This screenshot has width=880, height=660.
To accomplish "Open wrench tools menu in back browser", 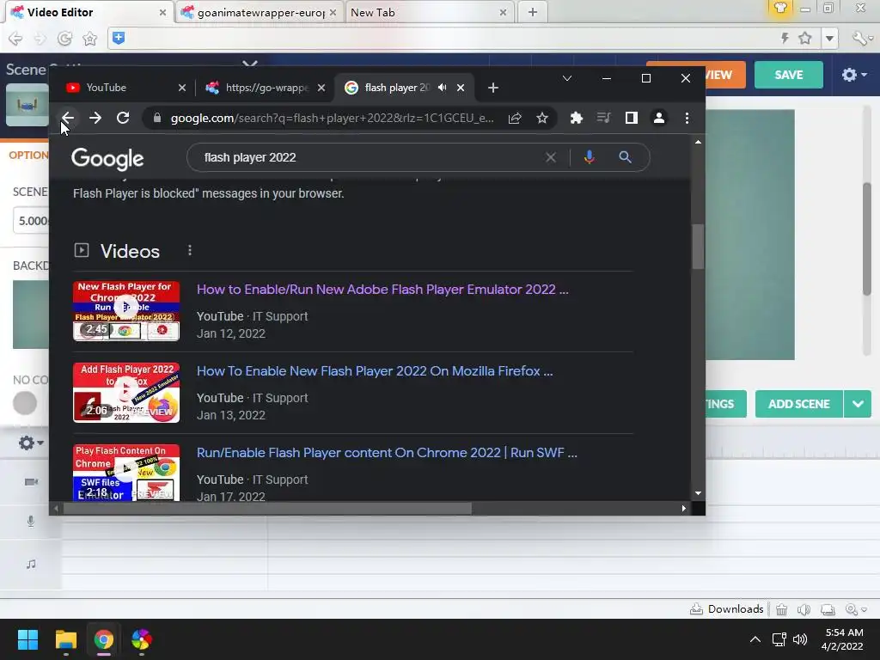I will (x=861, y=38).
